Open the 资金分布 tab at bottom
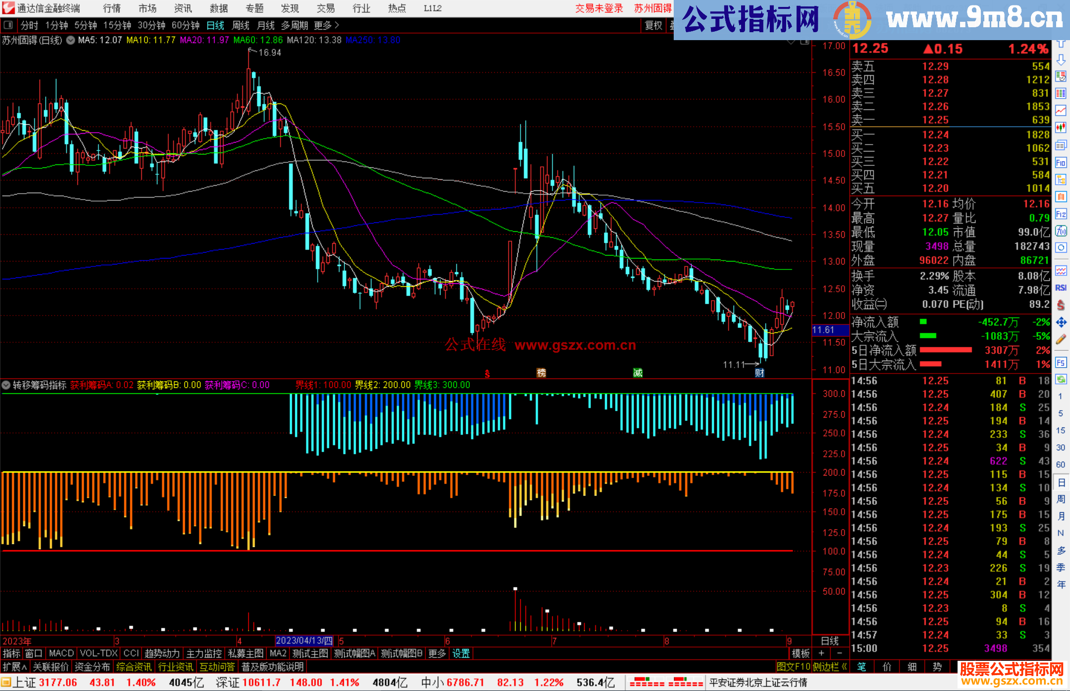The image size is (1070, 691). (92, 667)
